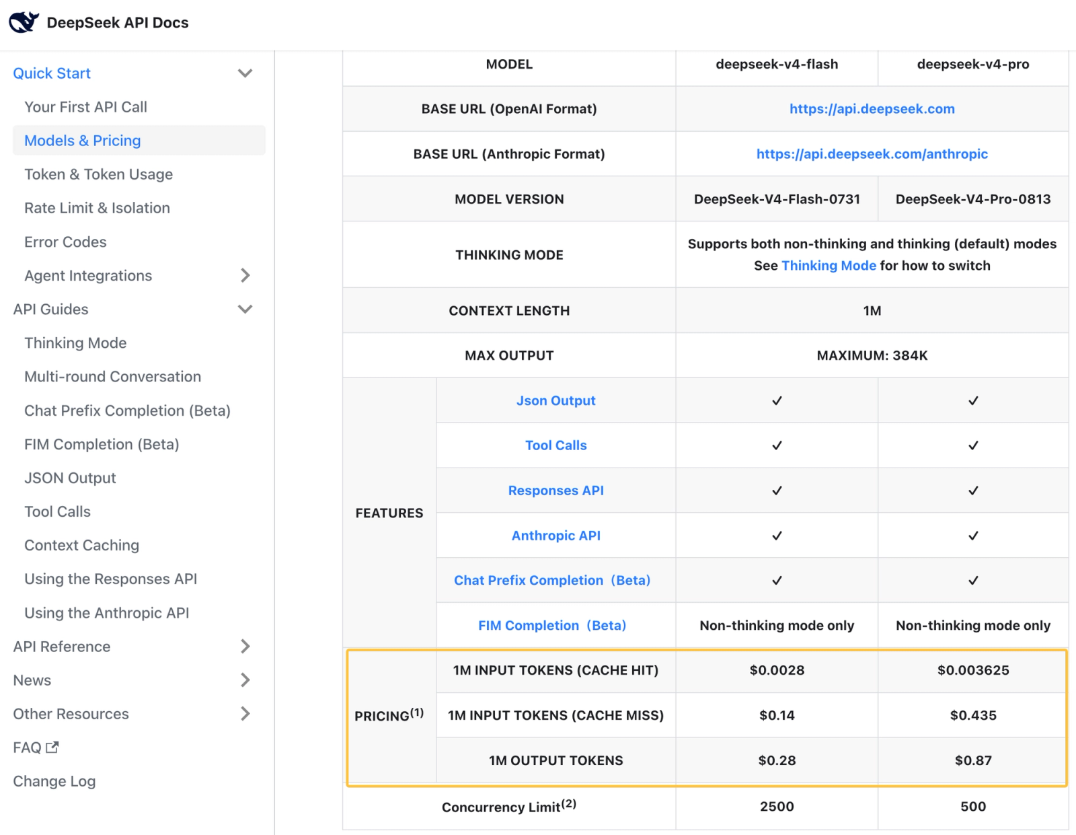The image size is (1076, 835).
Task: Open API Reference sidebar item
Action: point(61,646)
